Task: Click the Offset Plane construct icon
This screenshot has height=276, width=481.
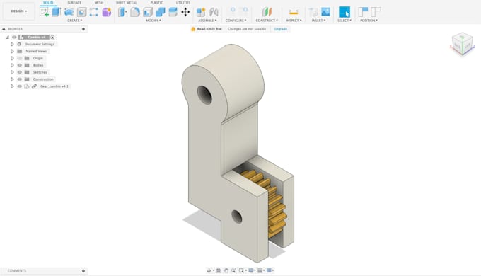Action: coord(267,12)
